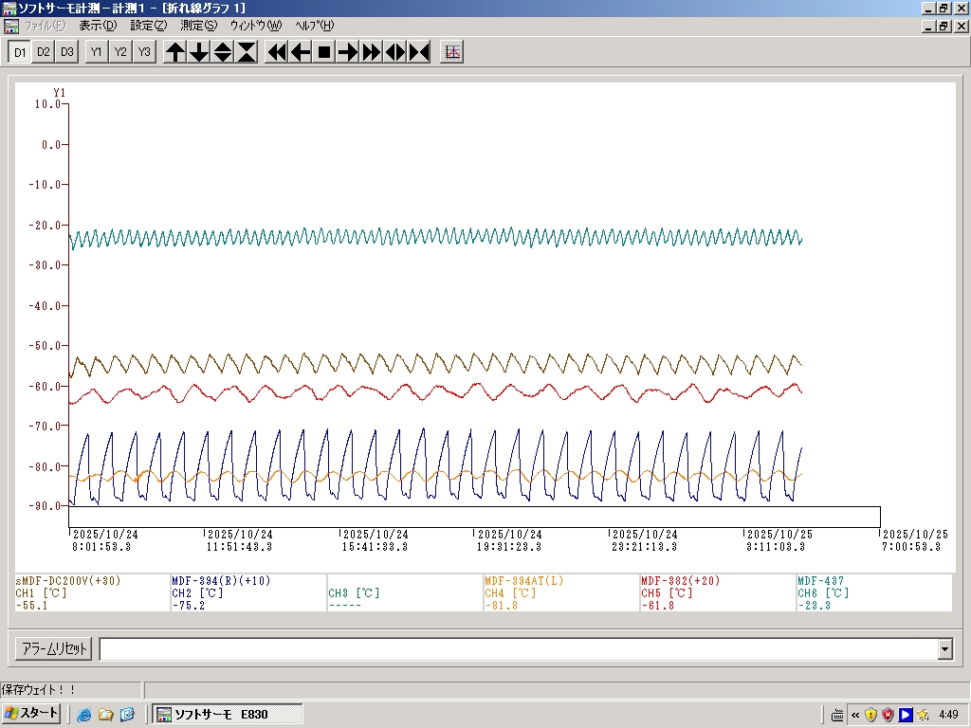Viewport: 971px width, 728px height.
Task: Toggle the D1 data view button
Action: coord(20,52)
